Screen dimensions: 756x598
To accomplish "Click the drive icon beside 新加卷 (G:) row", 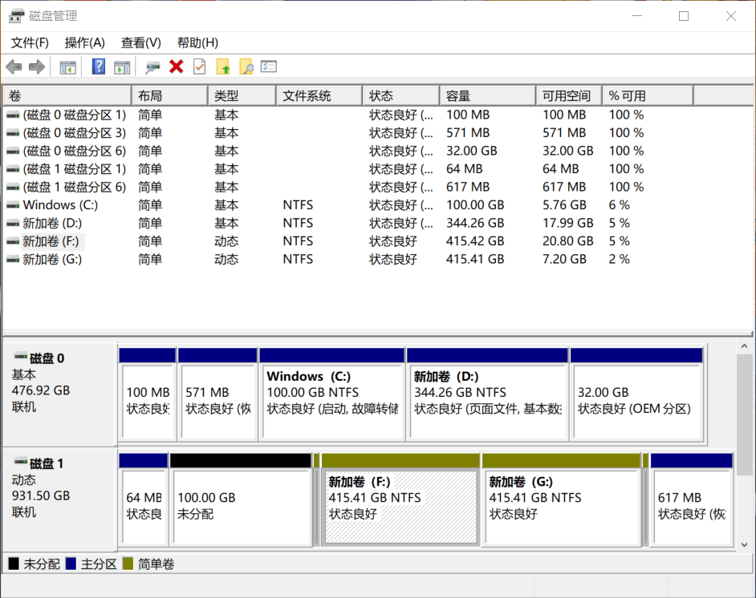I will point(13,260).
